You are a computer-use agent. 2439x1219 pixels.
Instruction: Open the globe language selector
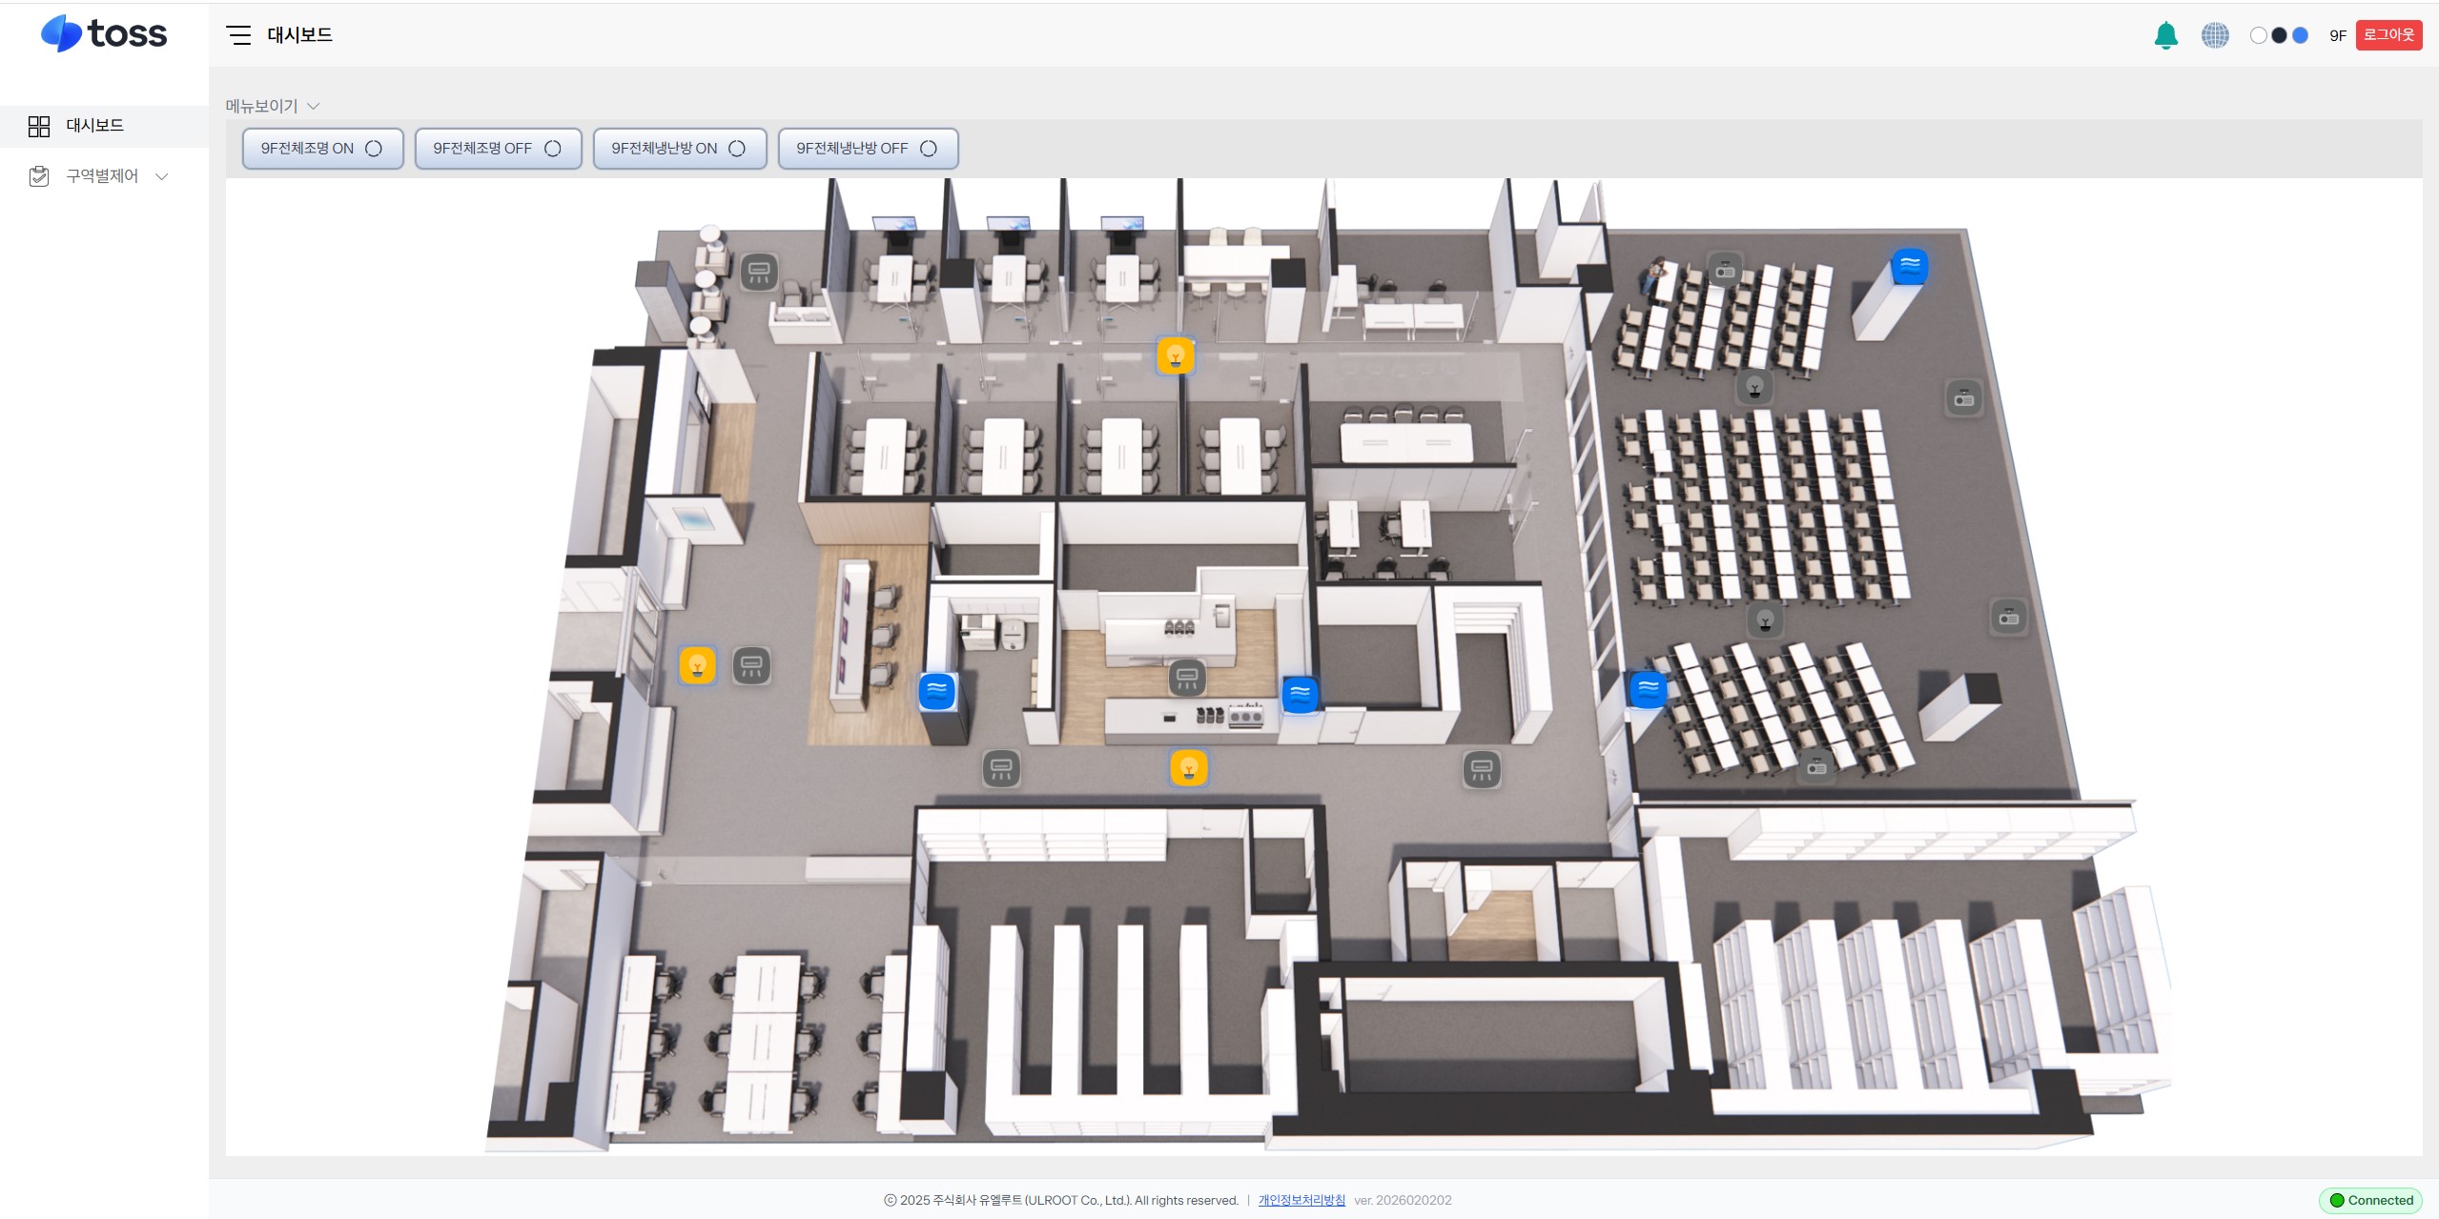point(2214,35)
